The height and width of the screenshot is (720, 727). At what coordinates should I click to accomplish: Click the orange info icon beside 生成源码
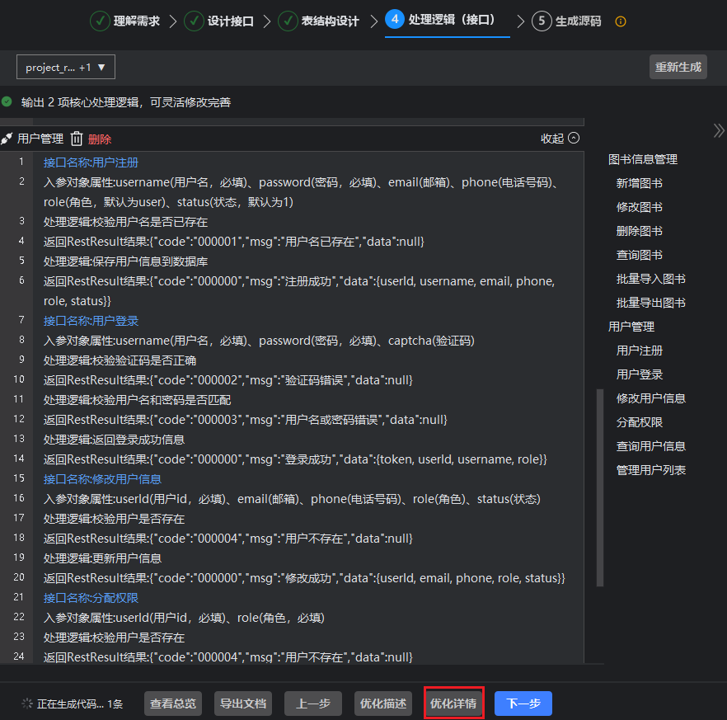pyautogui.click(x=621, y=21)
